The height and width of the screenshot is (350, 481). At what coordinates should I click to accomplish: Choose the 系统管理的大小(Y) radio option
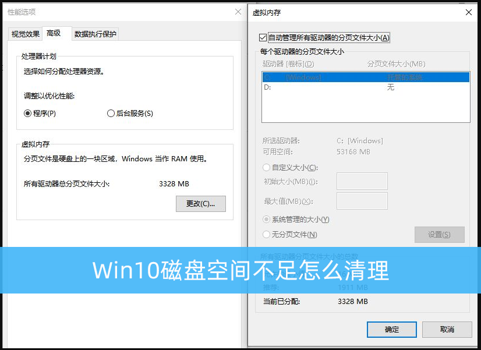pos(266,220)
